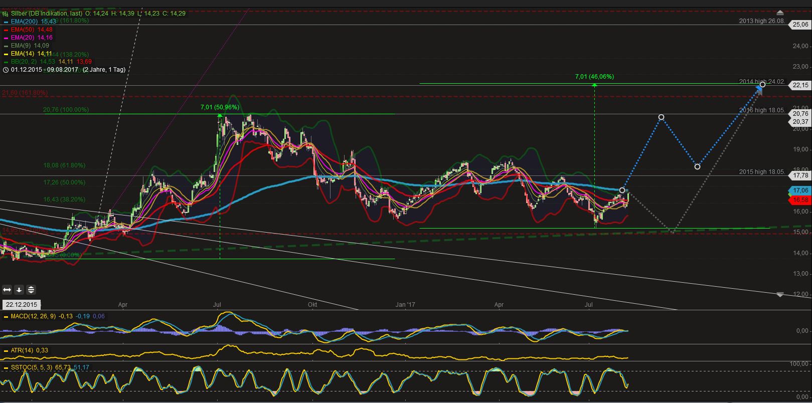Screen dimensions: 812x403
Task: Click the 25,06 price tag
Action: click(x=800, y=25)
